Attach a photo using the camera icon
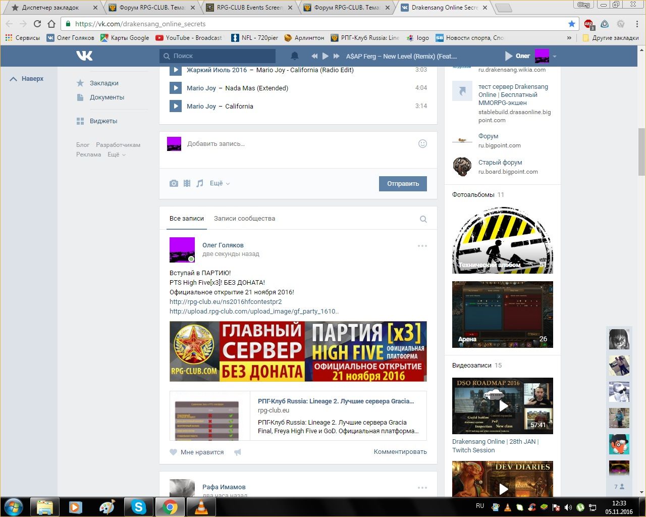Image resolution: width=646 pixels, height=517 pixels. (174, 183)
